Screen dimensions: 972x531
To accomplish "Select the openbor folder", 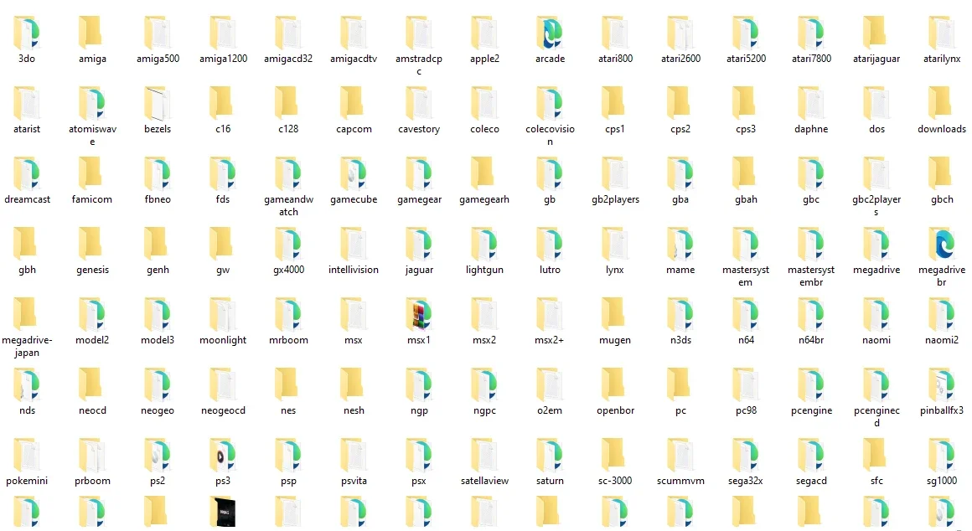I will (x=615, y=384).
